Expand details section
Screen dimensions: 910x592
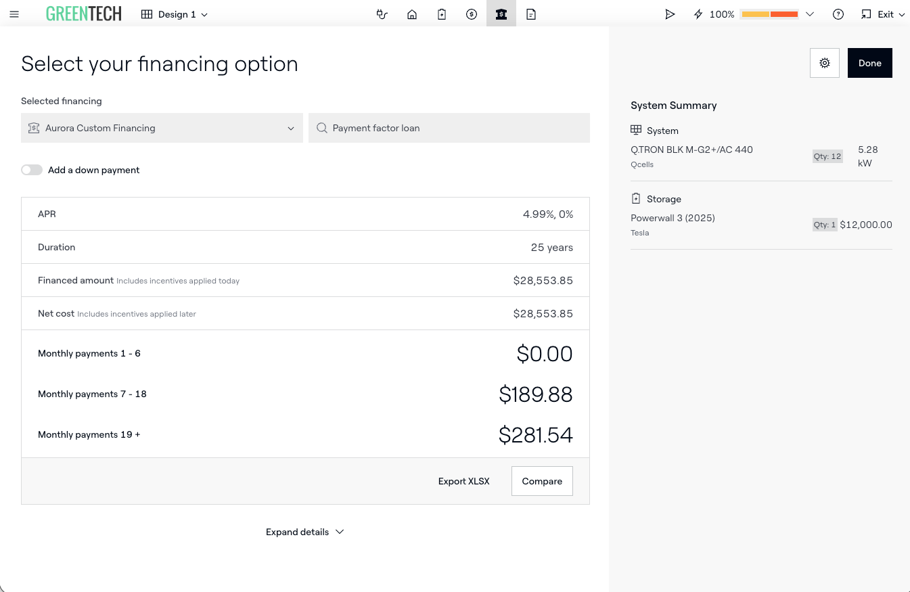tap(305, 532)
